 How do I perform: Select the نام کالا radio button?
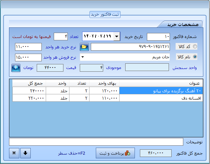coord(195,57)
